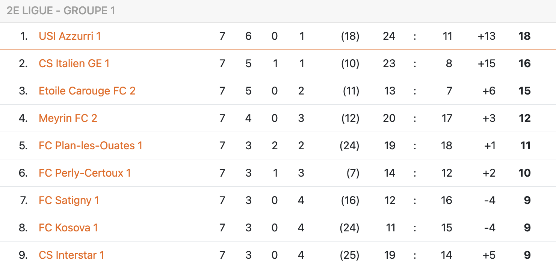The image size is (556, 267).
Task: Select the Meyrin FC 2 link
Action: 68,118
